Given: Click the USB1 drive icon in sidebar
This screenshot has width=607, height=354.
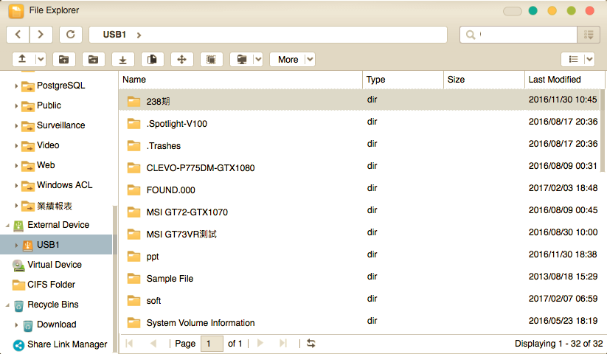Looking at the screenshot, I should 27,246.
